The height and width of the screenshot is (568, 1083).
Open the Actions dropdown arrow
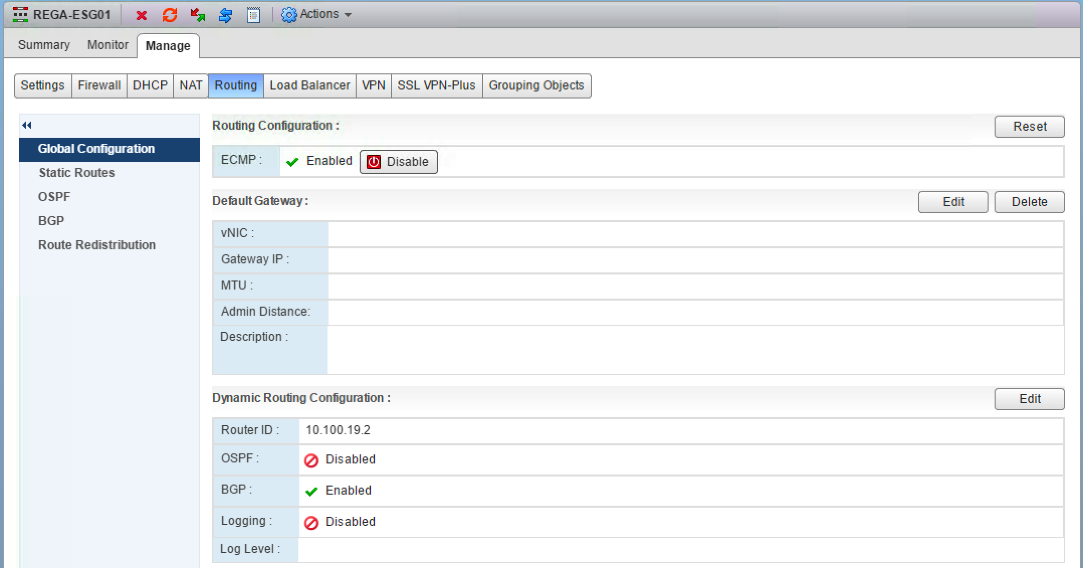coord(348,15)
